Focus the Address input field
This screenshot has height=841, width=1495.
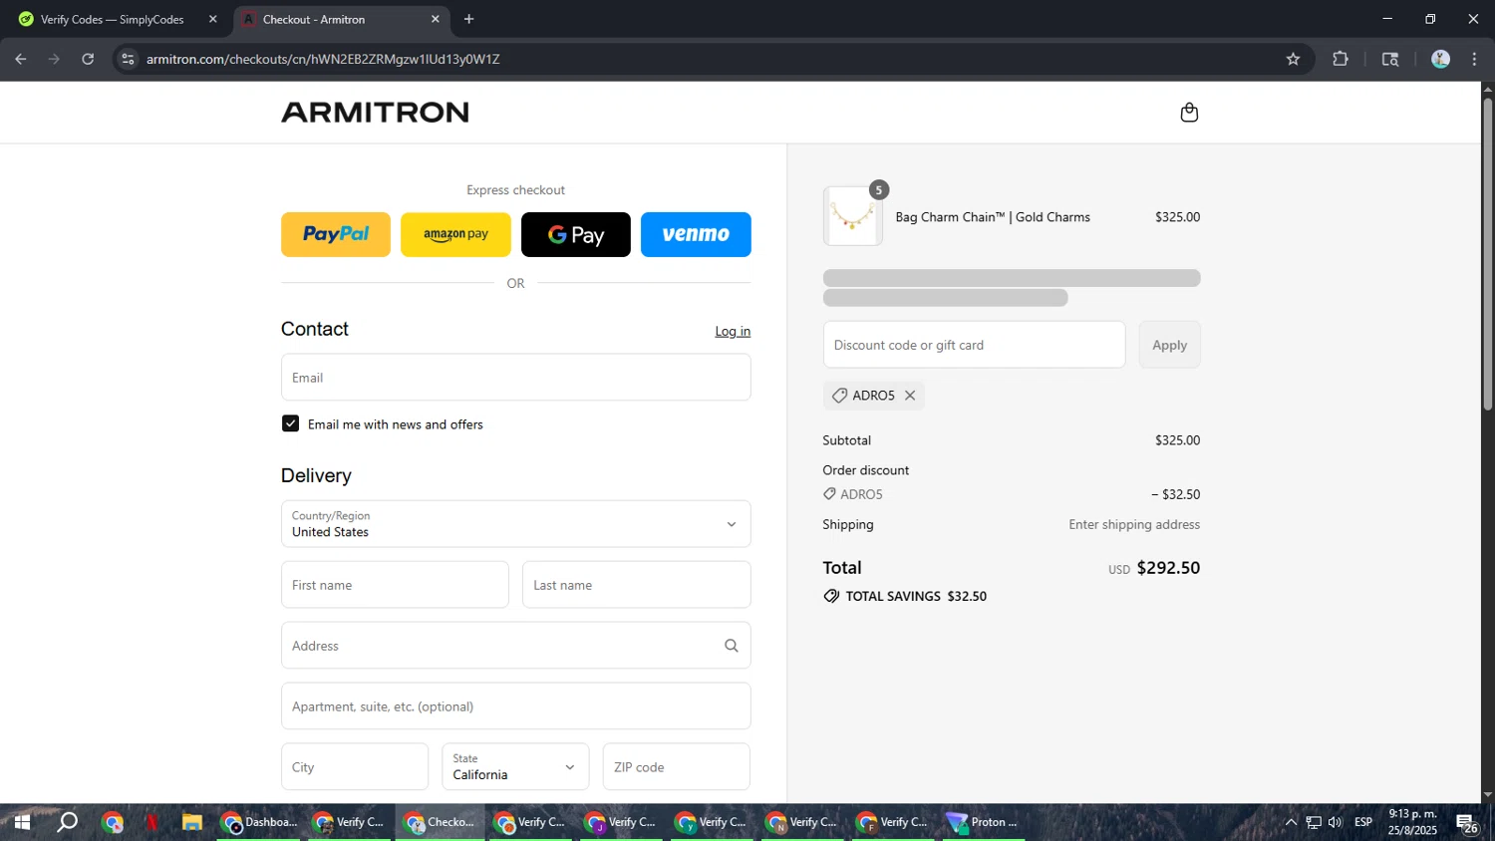pos(516,646)
